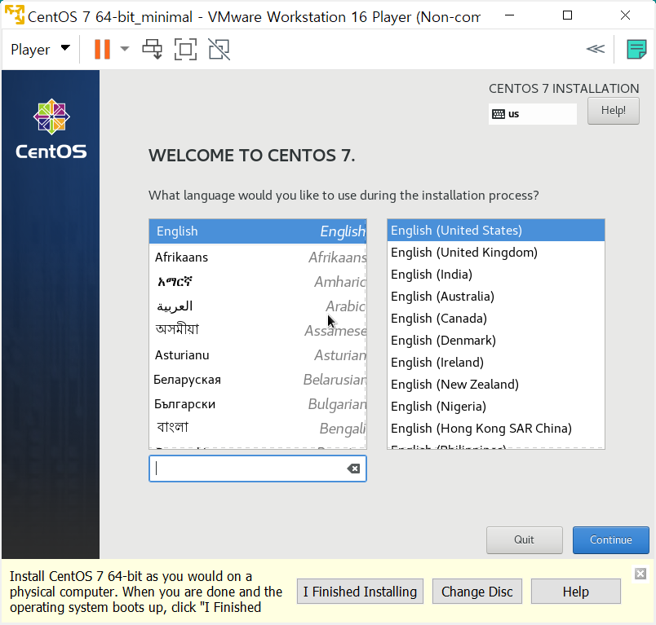Quit the CentOS installer
The width and height of the screenshot is (656, 625).
pos(524,539)
